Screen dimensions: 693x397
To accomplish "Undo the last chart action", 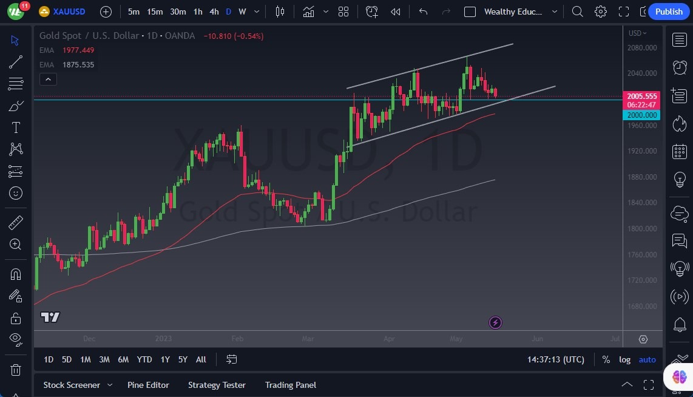I will (x=424, y=12).
